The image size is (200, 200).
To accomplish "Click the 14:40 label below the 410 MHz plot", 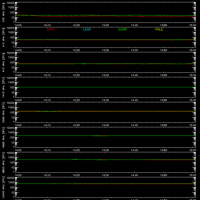I will (134, 50).
